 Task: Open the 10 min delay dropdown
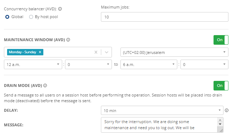coord(162,110)
